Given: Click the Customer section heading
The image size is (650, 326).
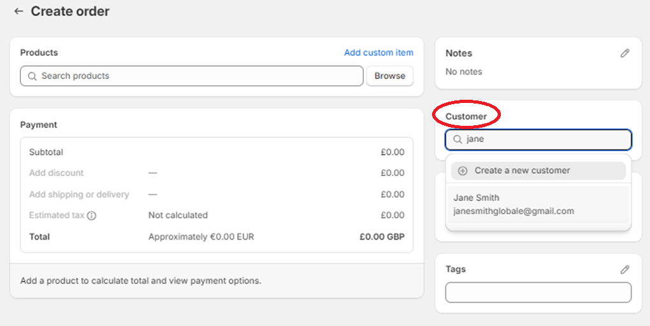Looking at the screenshot, I should coord(466,116).
